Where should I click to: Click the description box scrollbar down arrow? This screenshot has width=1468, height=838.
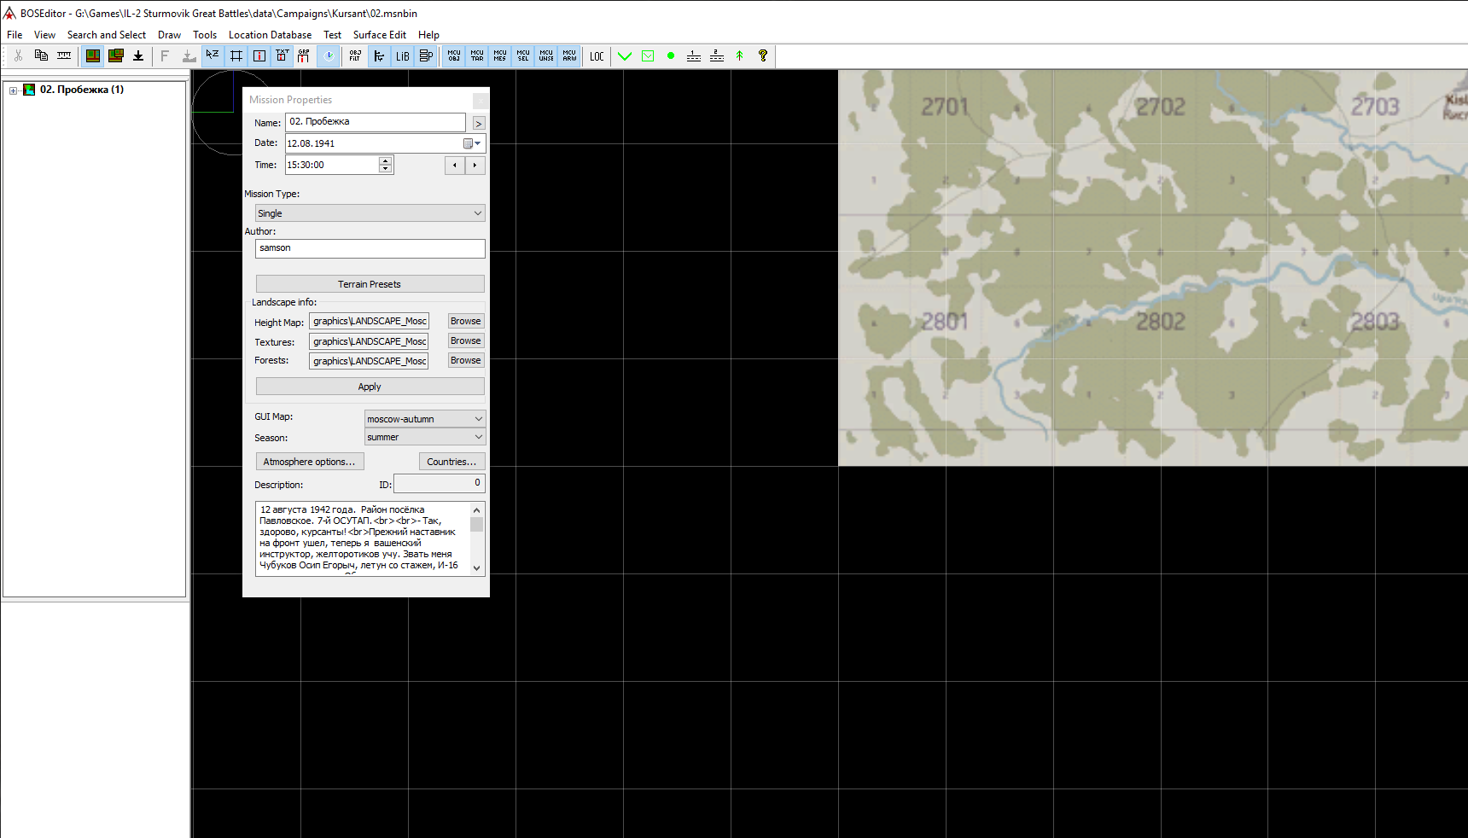pos(477,568)
